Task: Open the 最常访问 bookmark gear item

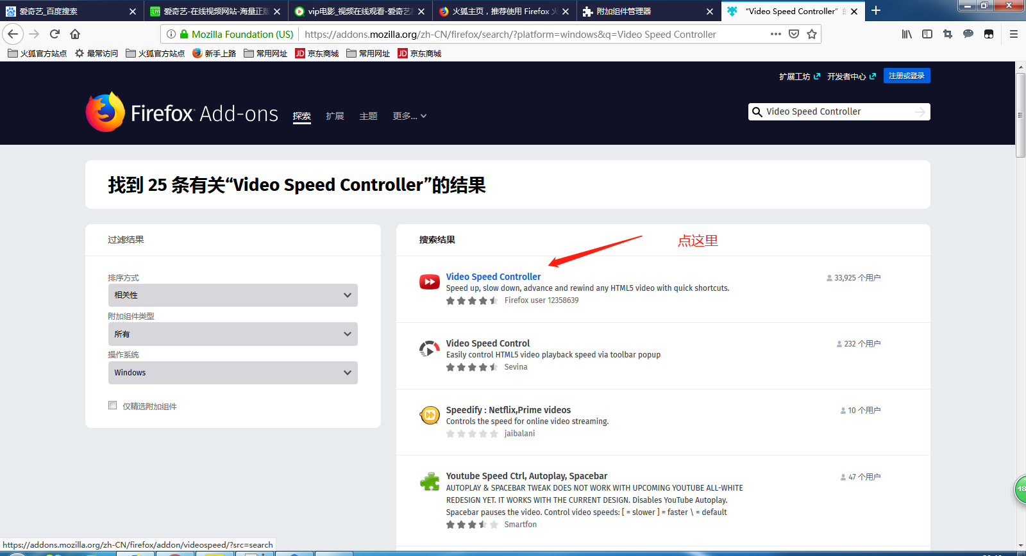Action: [x=96, y=53]
